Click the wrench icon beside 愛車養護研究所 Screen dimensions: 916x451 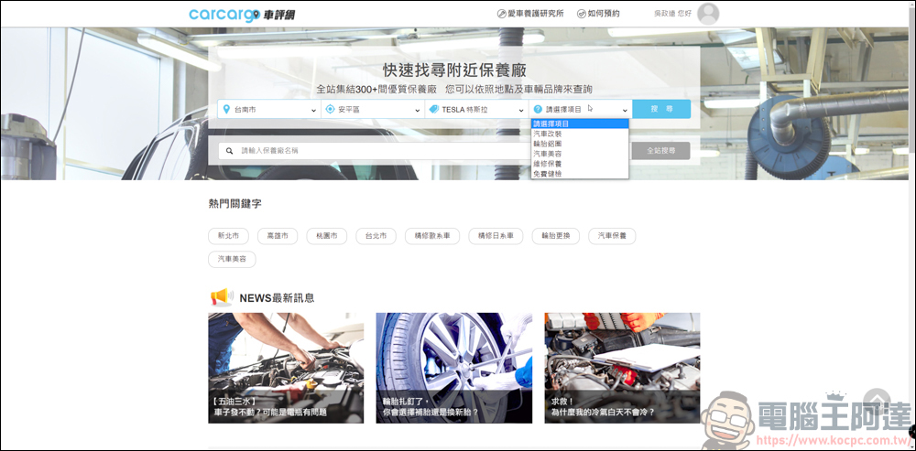(x=501, y=14)
